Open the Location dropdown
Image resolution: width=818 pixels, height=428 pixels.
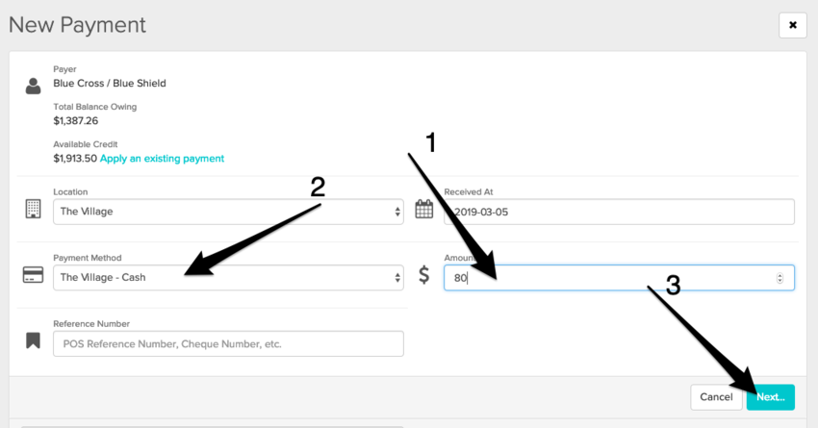[x=228, y=212]
